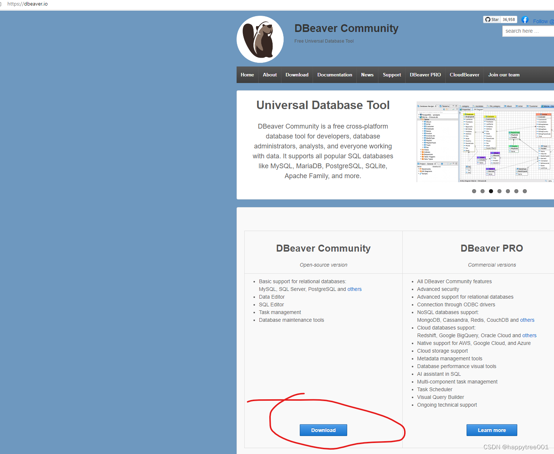Open the Support menu item
Screen dimensions: 554x454
coord(392,75)
